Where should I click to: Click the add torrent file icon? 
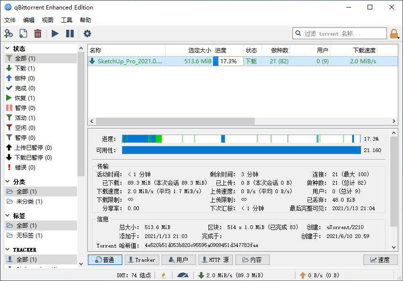(23, 34)
